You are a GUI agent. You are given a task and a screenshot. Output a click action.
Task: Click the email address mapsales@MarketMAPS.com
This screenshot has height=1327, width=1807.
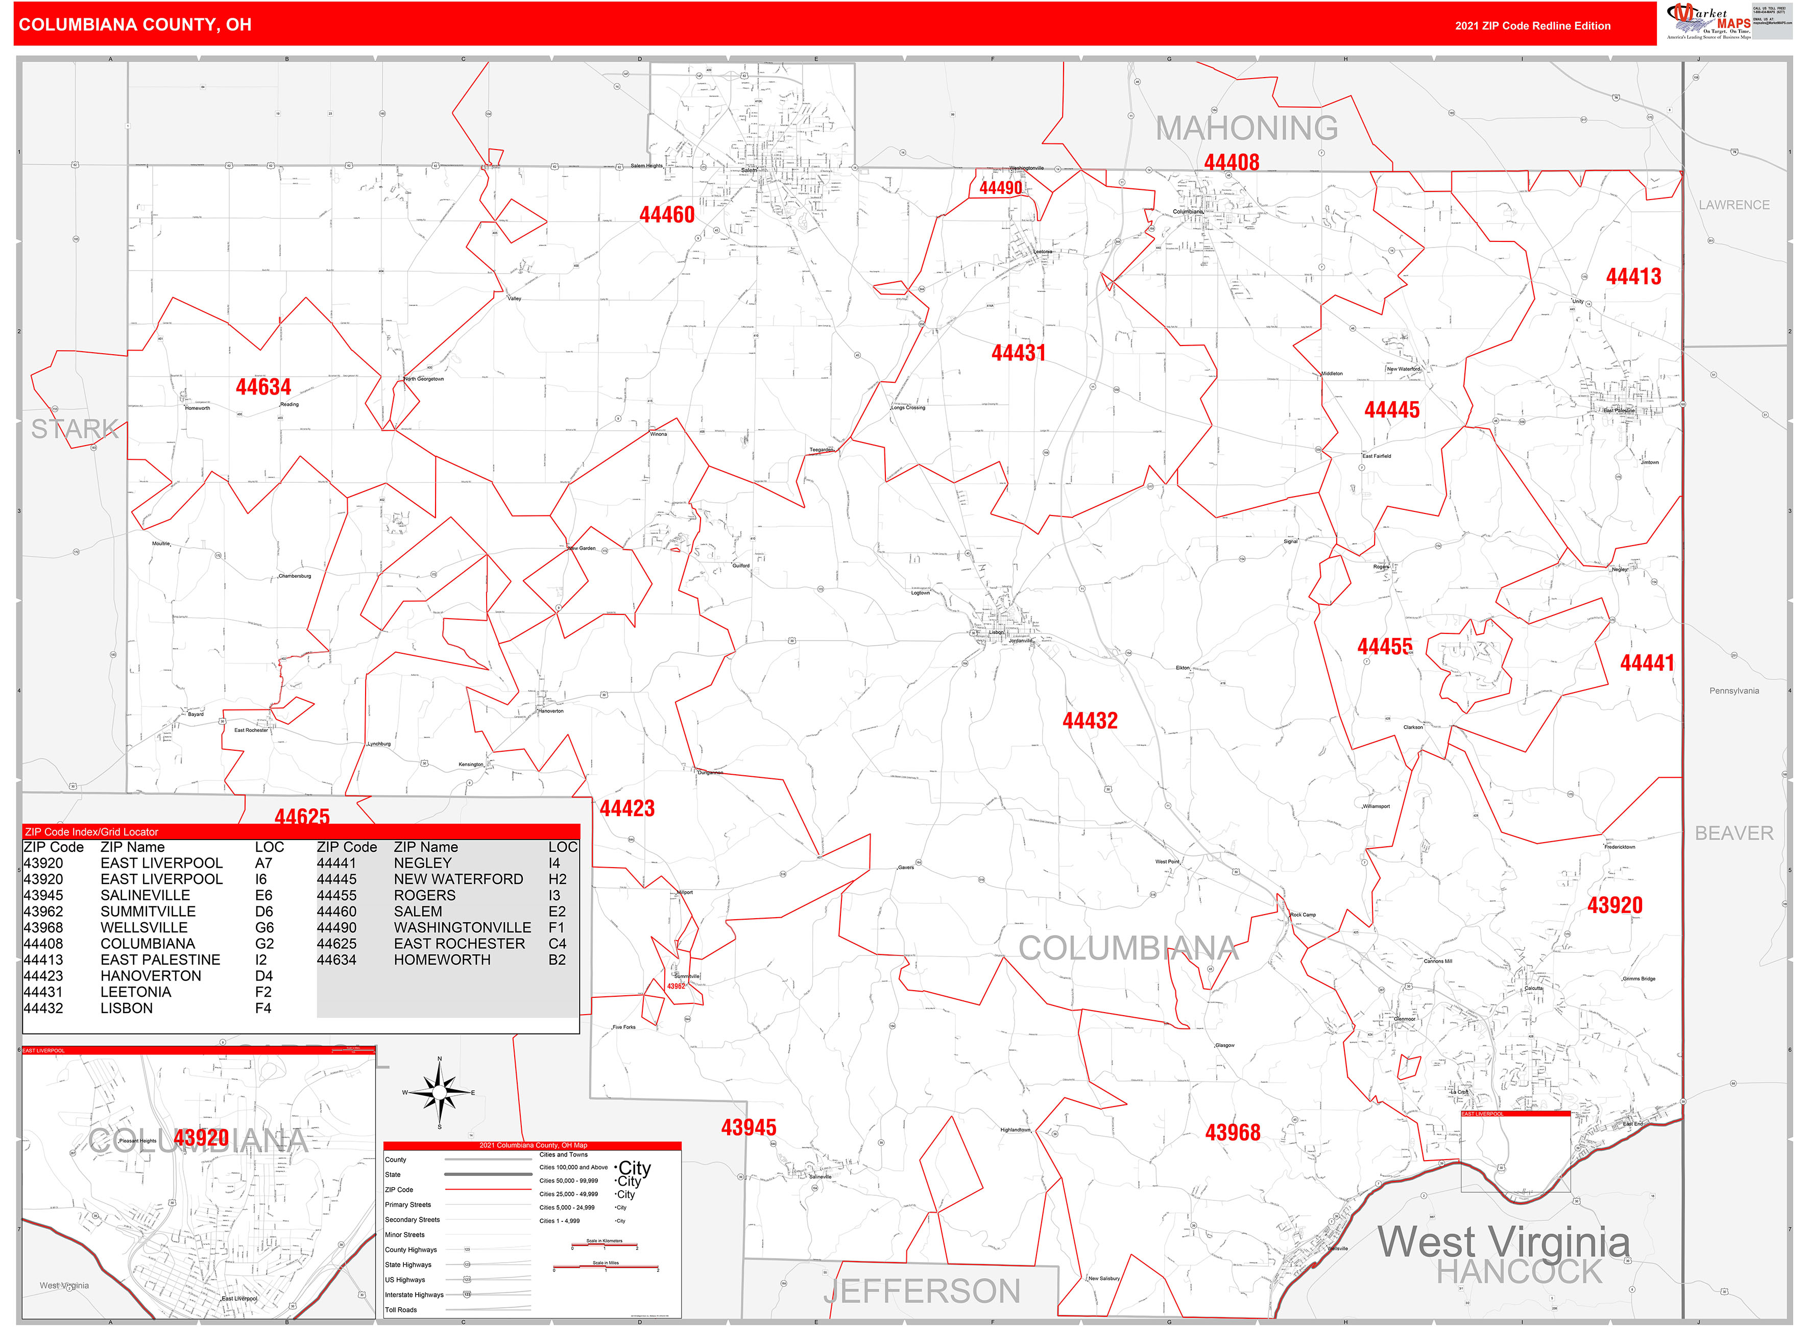(x=1772, y=22)
